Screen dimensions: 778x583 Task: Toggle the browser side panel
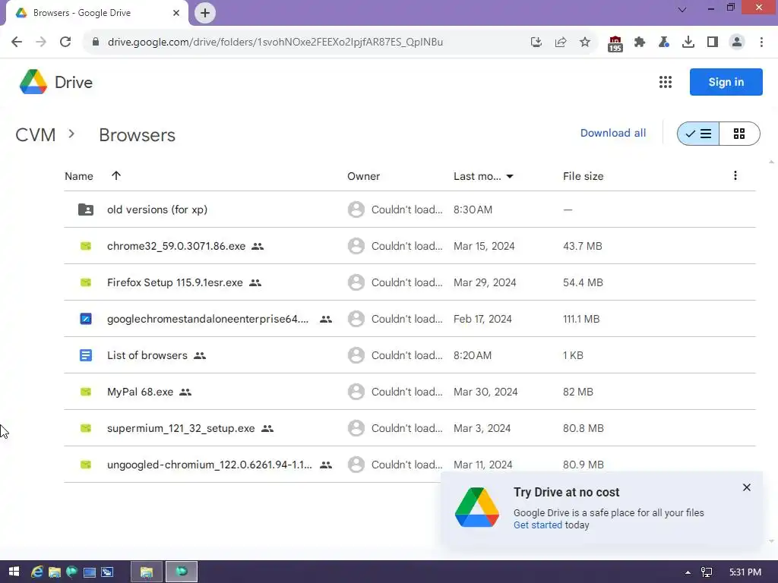713,43
